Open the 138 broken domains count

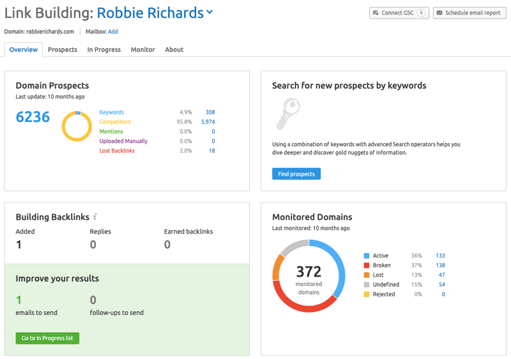tap(439, 266)
